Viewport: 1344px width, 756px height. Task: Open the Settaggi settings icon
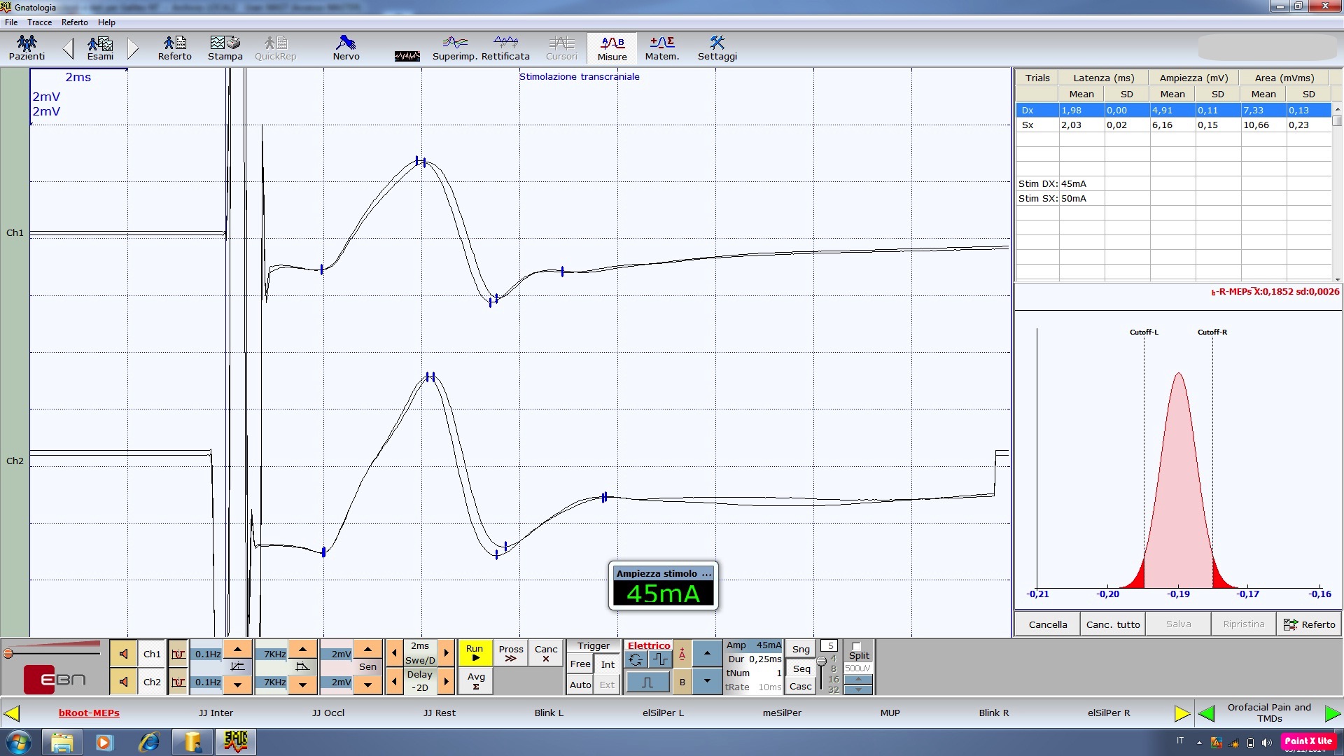tap(717, 48)
